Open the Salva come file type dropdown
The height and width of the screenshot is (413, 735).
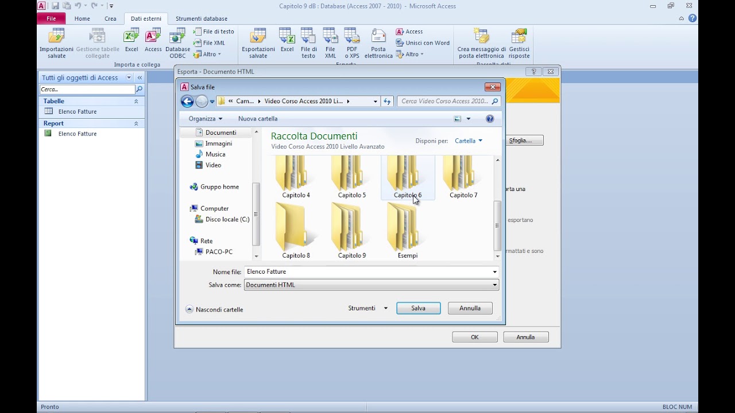pyautogui.click(x=372, y=285)
